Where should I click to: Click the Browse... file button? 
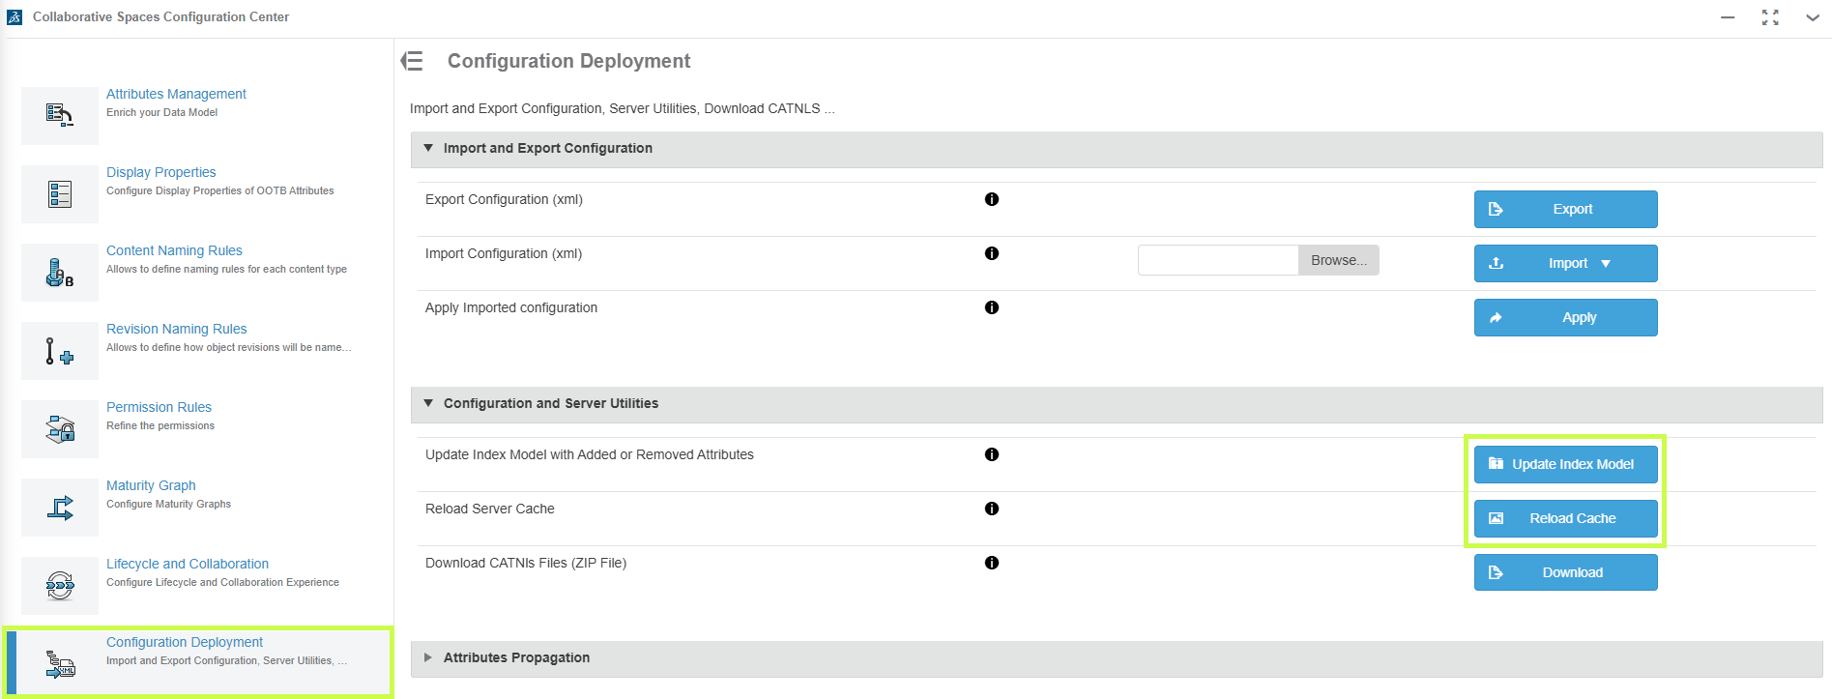pyautogui.click(x=1338, y=261)
